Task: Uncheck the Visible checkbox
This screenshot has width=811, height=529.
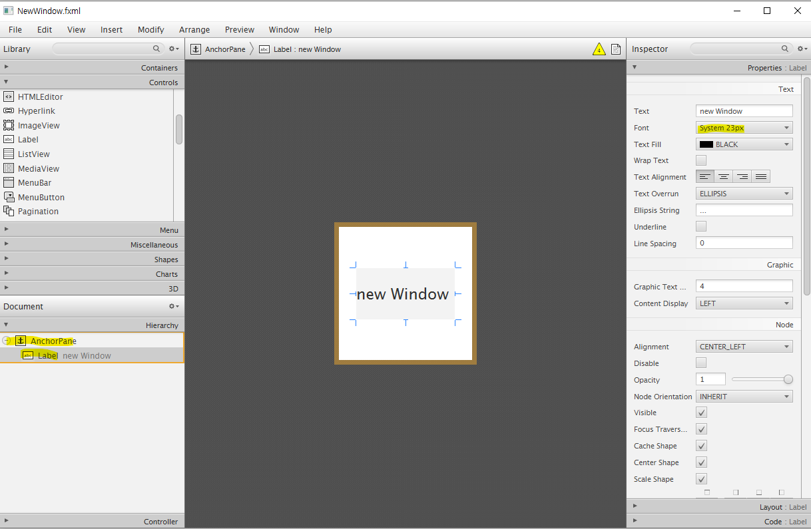Action: 701,413
